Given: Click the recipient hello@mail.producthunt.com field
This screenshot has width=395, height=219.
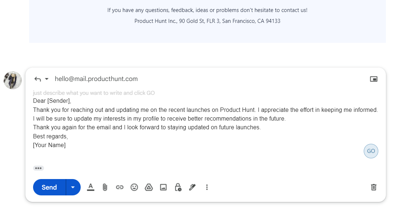Looking at the screenshot, I should (96, 79).
